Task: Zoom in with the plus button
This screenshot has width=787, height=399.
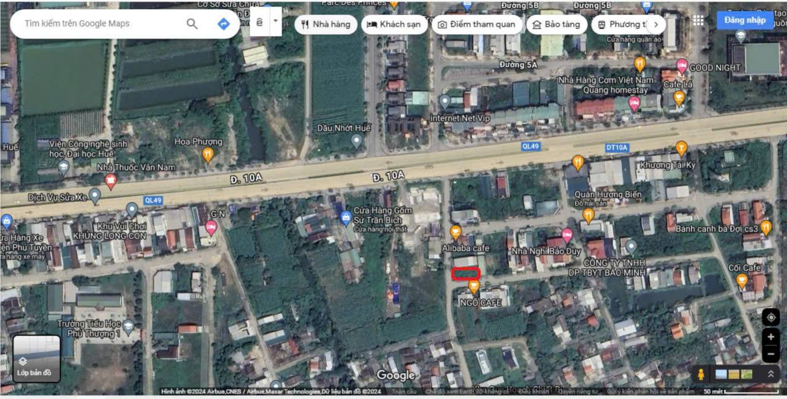Action: pos(770,337)
